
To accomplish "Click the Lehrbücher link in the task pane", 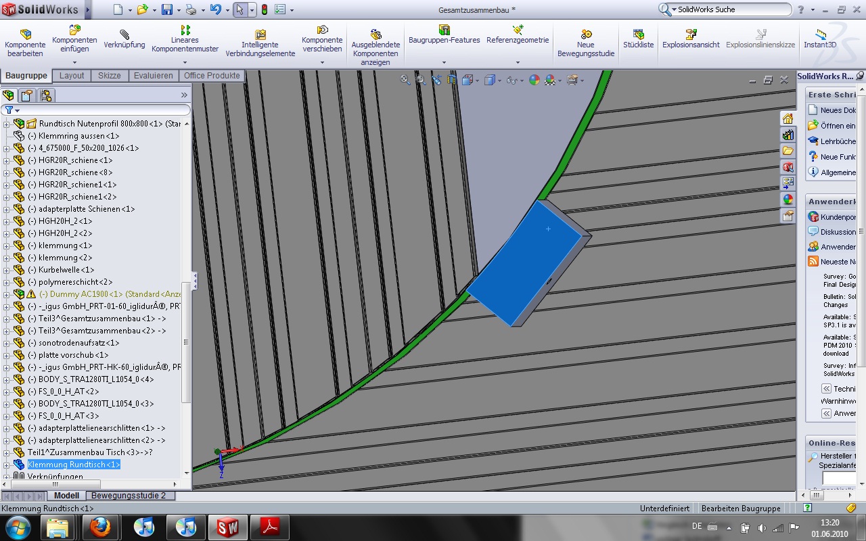I will [837, 141].
